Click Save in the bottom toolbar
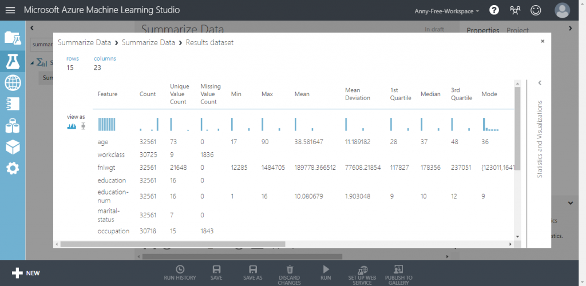The width and height of the screenshot is (586, 286). click(x=216, y=273)
